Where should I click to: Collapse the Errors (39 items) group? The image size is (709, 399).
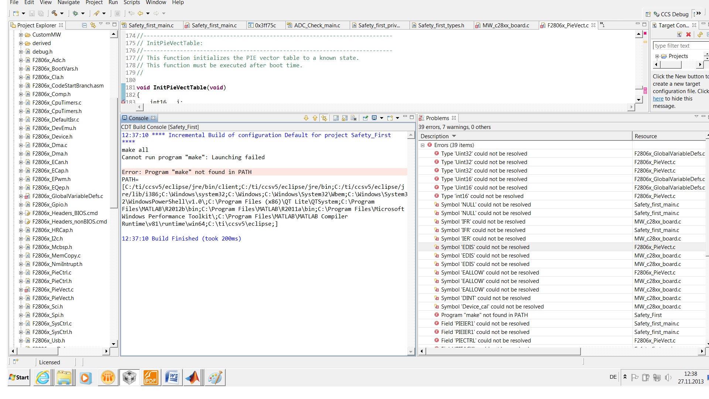click(x=422, y=145)
